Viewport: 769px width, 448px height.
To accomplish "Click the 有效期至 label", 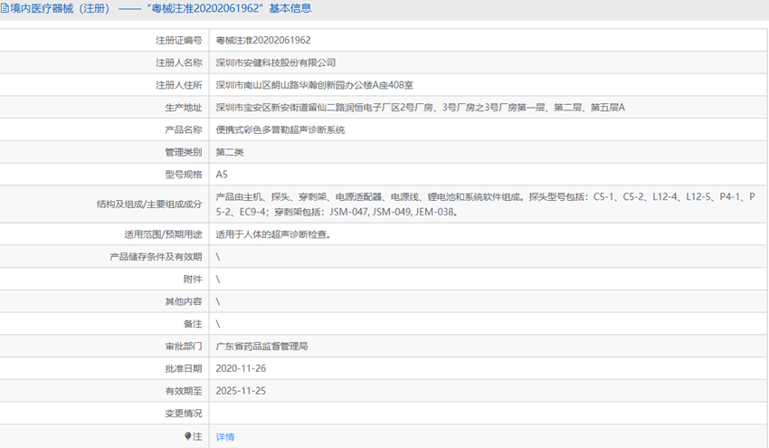I will pyautogui.click(x=184, y=391).
